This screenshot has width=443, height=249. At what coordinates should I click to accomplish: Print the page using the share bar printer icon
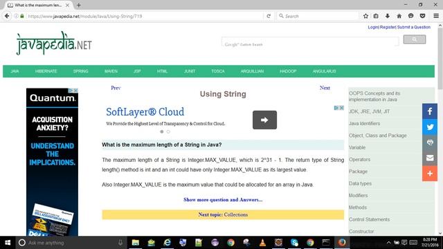(430, 142)
